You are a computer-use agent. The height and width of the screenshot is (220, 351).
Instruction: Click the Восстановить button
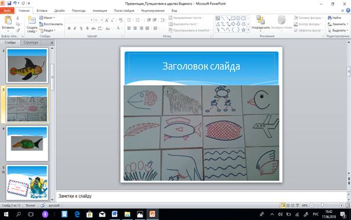click(51, 24)
